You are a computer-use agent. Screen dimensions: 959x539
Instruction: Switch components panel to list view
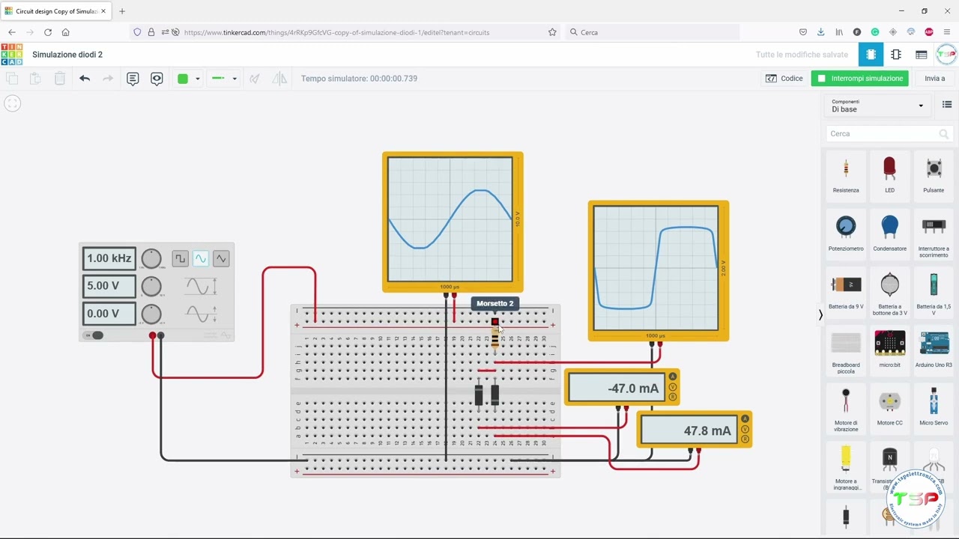click(x=947, y=105)
